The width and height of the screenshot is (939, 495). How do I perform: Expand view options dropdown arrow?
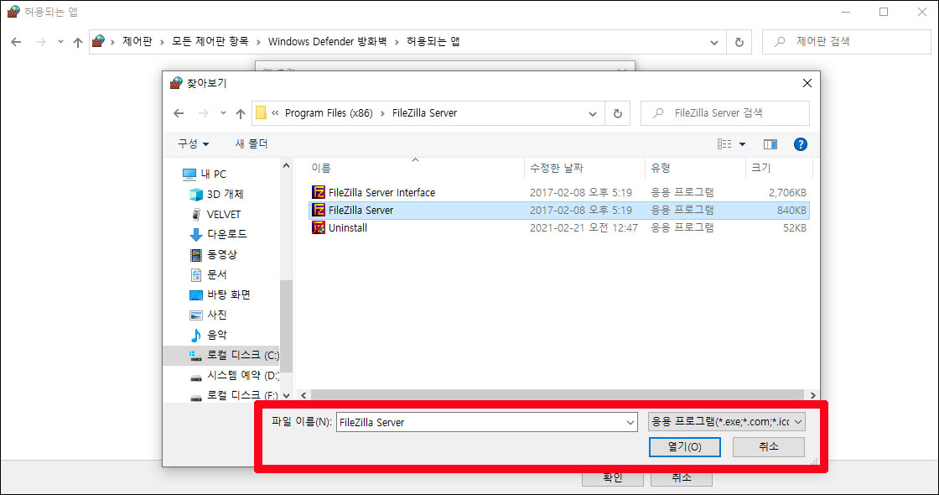click(743, 143)
